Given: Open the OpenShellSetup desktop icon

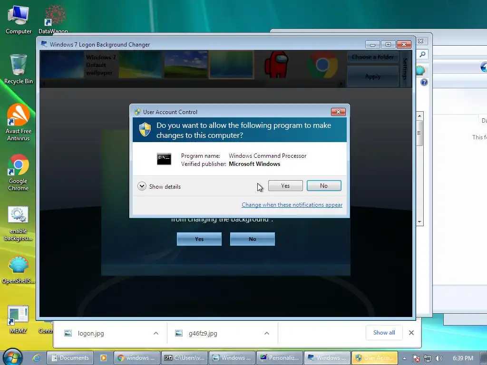Looking at the screenshot, I should (x=19, y=270).
